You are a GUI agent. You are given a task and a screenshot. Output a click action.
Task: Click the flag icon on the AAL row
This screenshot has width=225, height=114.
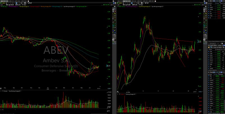click(209, 52)
